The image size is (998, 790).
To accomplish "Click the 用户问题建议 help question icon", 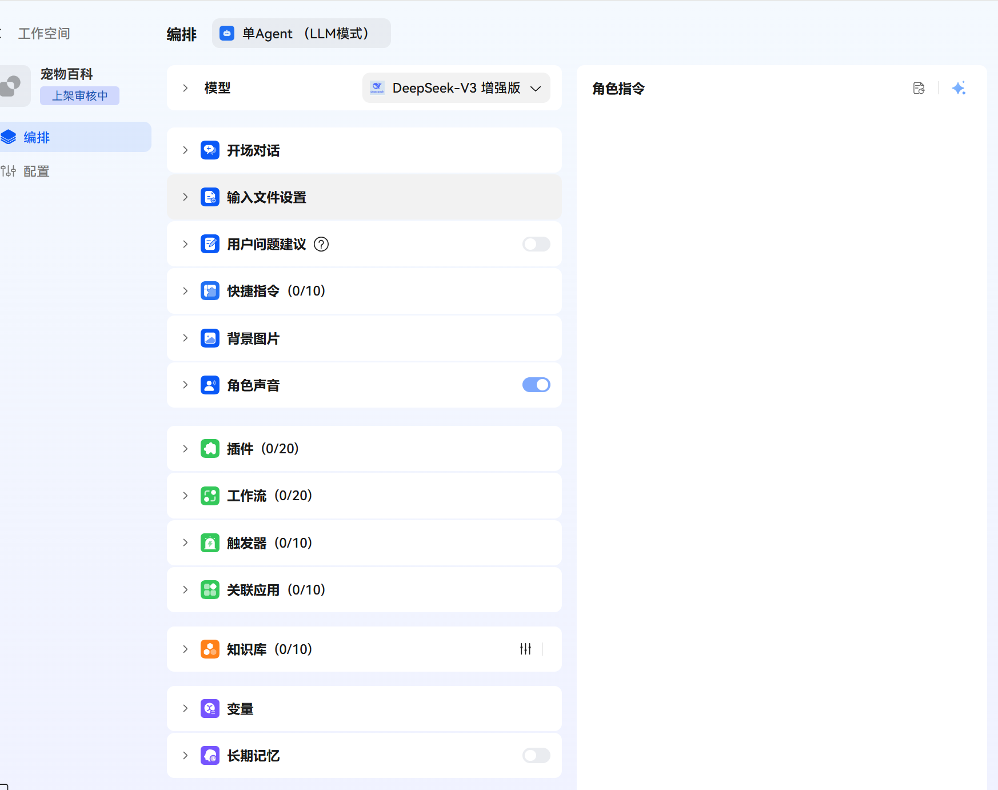I will [x=321, y=244].
